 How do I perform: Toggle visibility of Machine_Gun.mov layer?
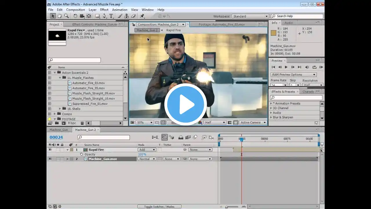50,159
